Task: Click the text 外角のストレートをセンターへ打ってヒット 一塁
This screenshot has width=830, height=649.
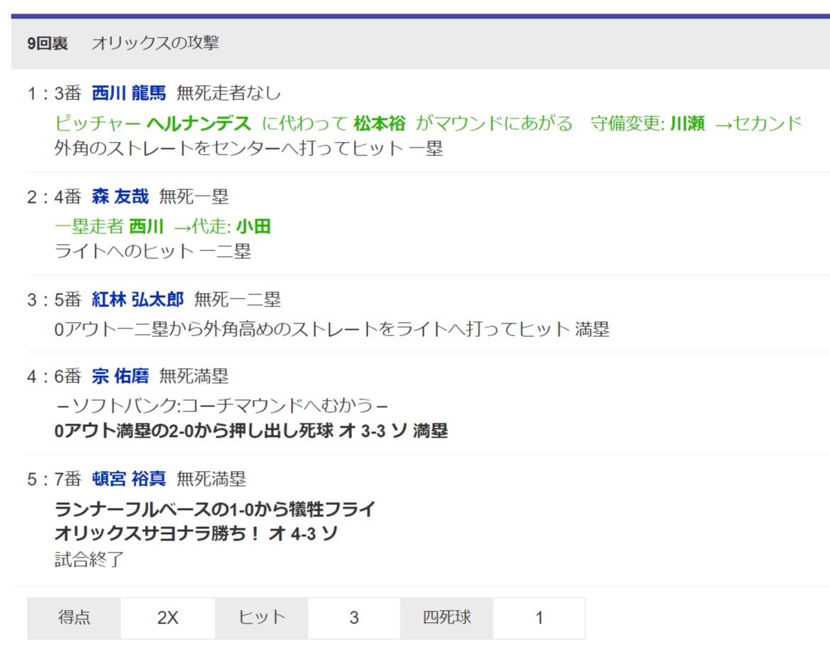Action: pos(248,148)
